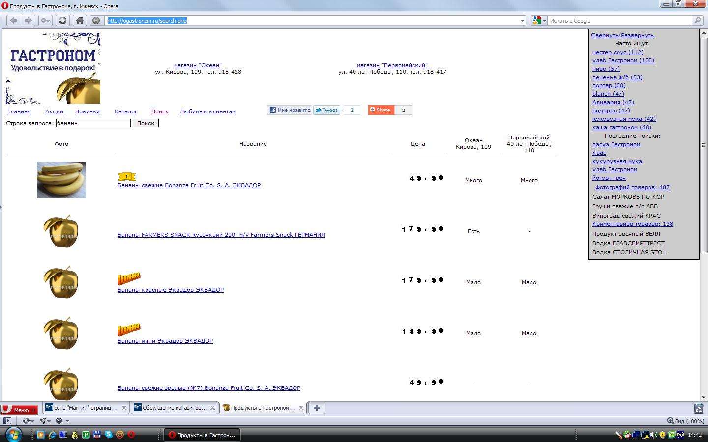This screenshot has width=708, height=442.
Task: Close the сеть "Магнит" tab
Action: pos(124,408)
